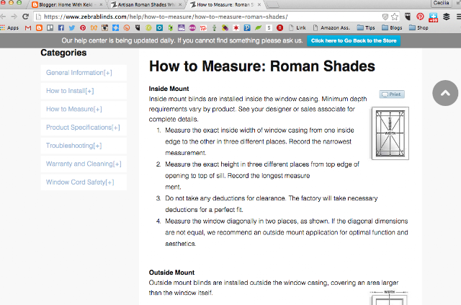461x305 pixels.
Task: Open the Gmail bookmark icon
Action: (28, 27)
